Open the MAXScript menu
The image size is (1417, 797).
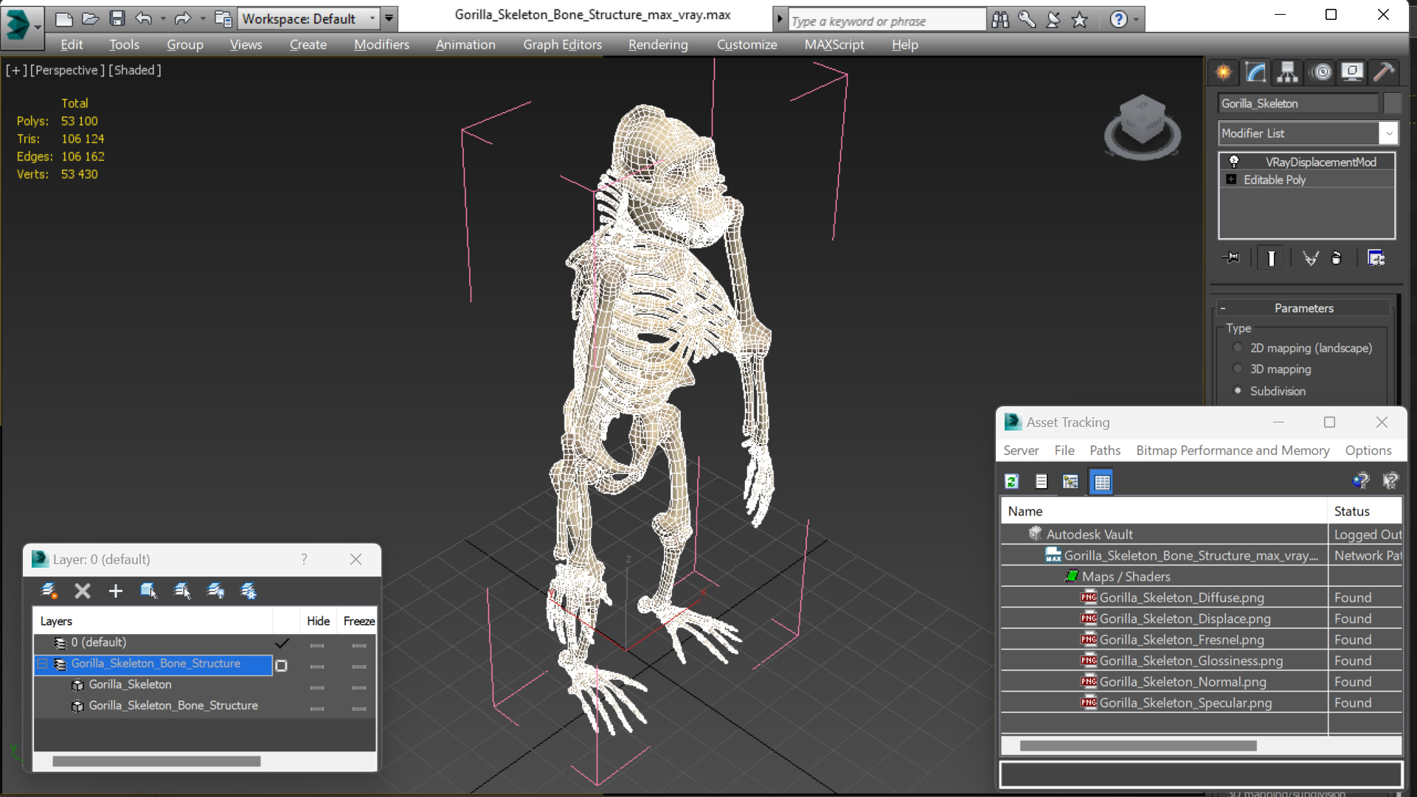pos(834,44)
